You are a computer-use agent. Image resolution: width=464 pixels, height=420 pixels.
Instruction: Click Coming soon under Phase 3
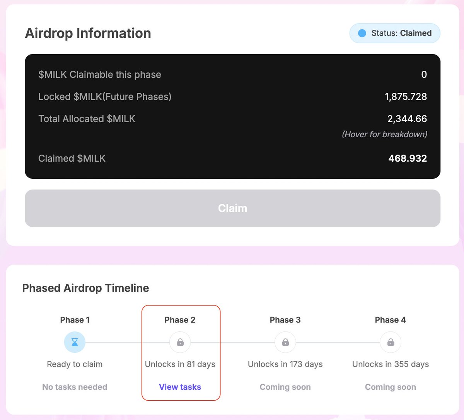pyautogui.click(x=285, y=387)
